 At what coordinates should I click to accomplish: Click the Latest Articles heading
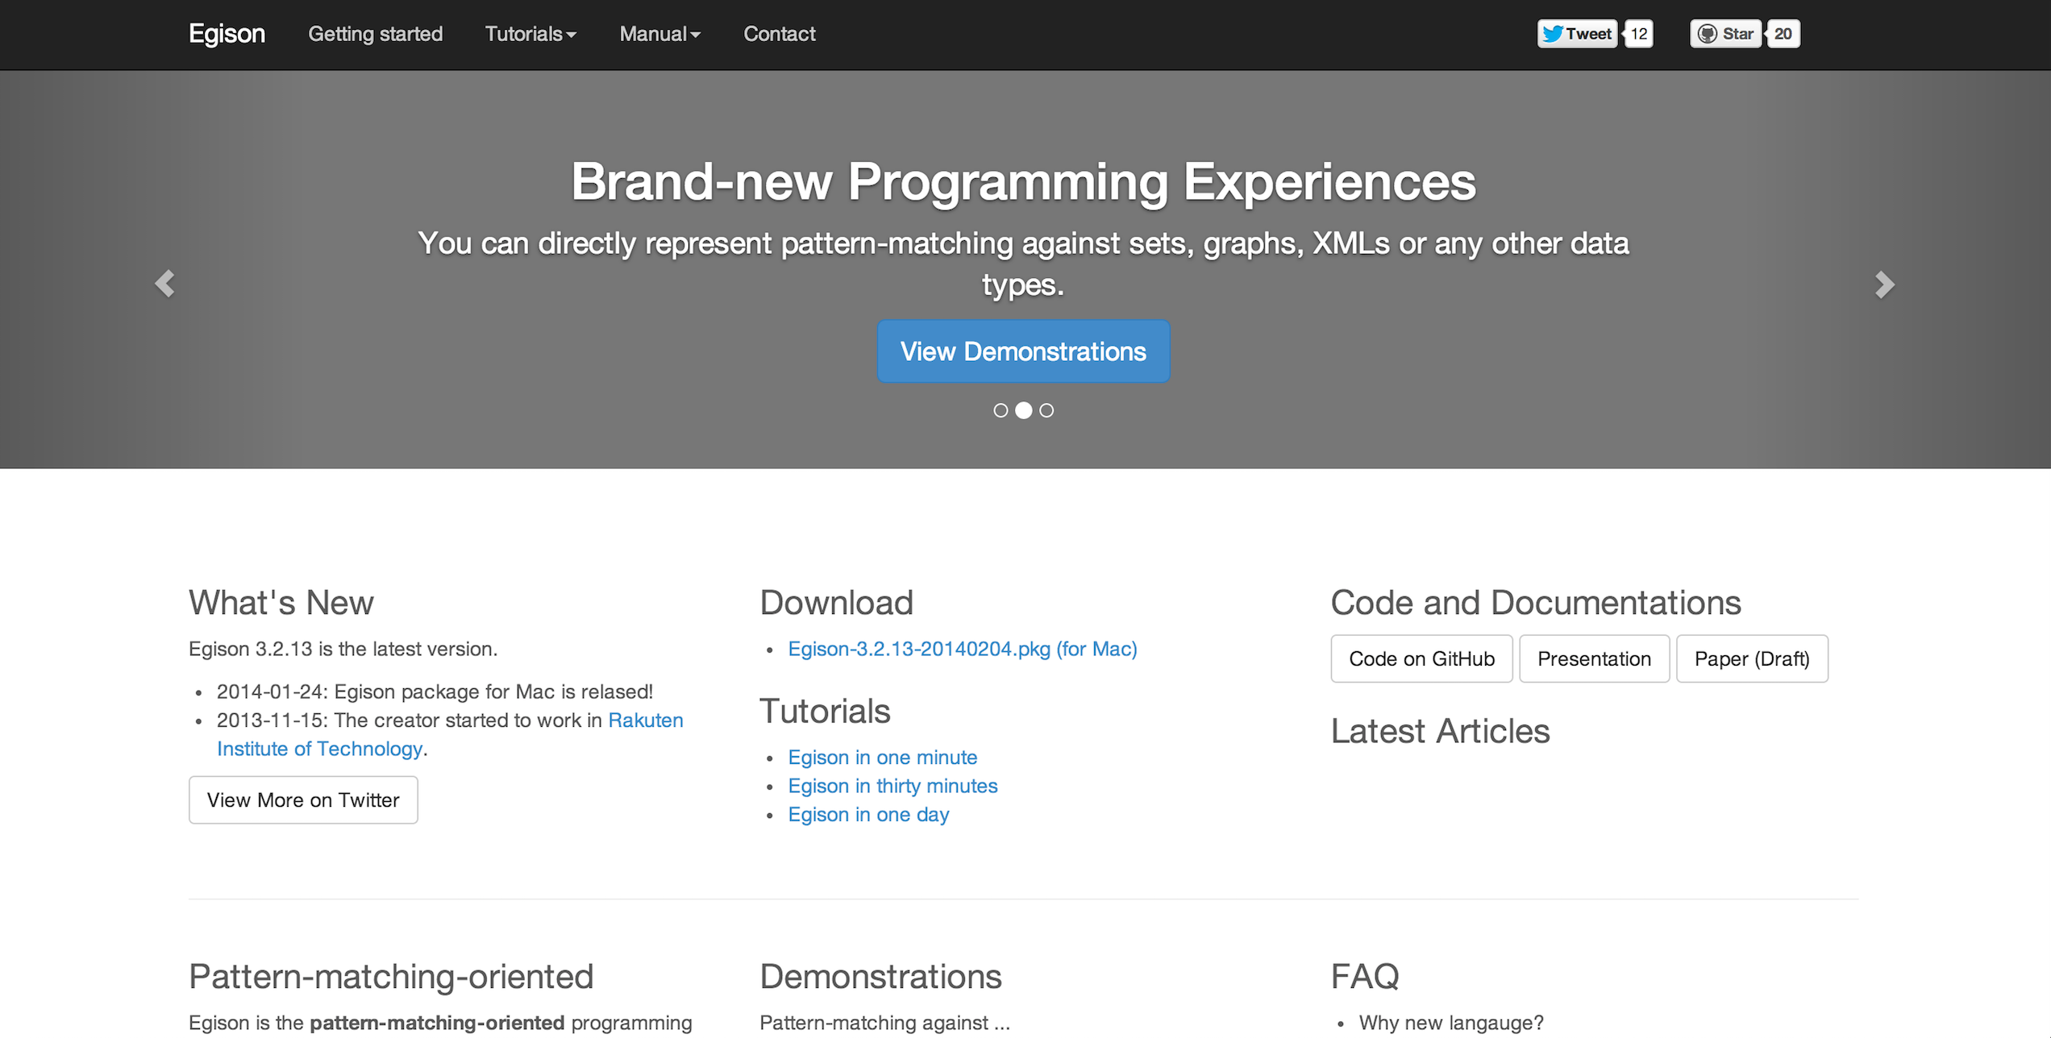(x=1440, y=732)
